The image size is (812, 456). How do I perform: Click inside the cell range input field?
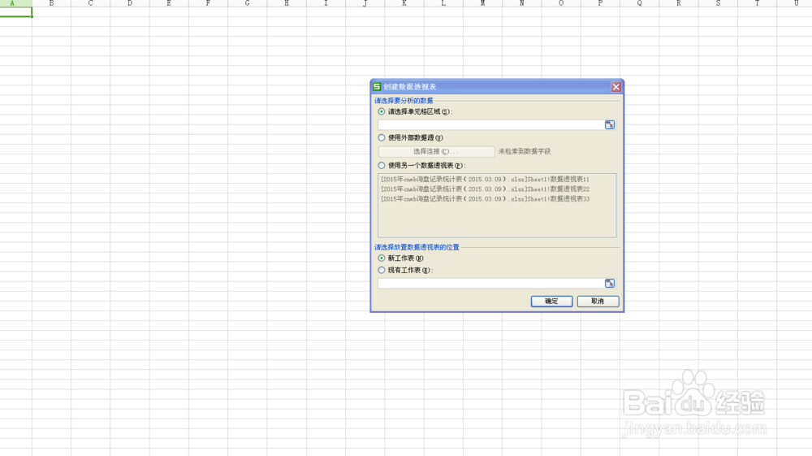(490, 125)
